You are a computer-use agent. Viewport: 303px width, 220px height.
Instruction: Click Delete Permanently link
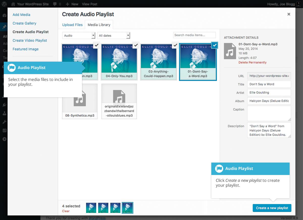click(252, 62)
